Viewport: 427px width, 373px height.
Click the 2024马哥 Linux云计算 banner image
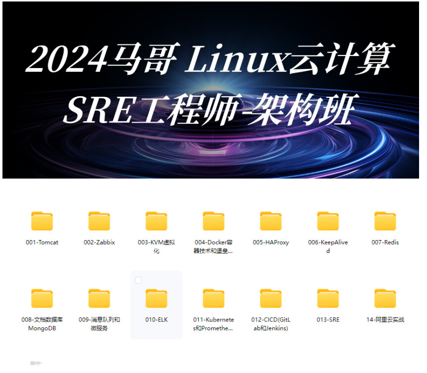(x=210, y=90)
